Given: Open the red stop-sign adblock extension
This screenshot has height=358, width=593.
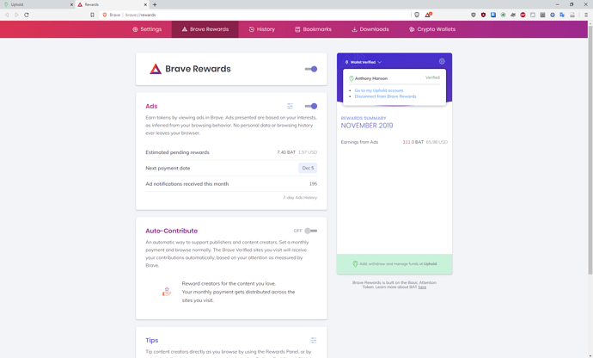Looking at the screenshot, I should click(x=523, y=15).
